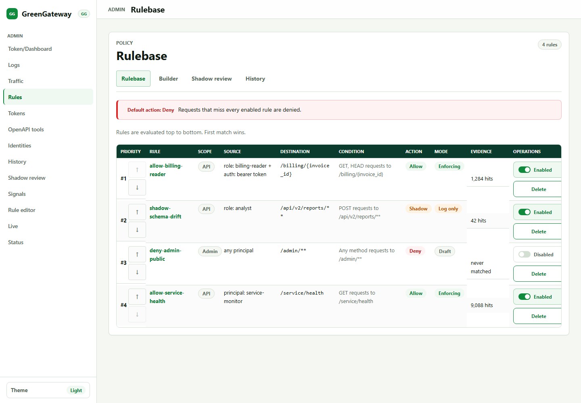The height and width of the screenshot is (403, 581).
Task: Open Traffic in the sidebar
Action: pyautogui.click(x=48, y=81)
